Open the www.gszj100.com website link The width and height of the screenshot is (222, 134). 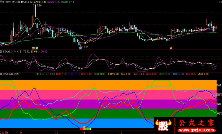click(x=196, y=130)
